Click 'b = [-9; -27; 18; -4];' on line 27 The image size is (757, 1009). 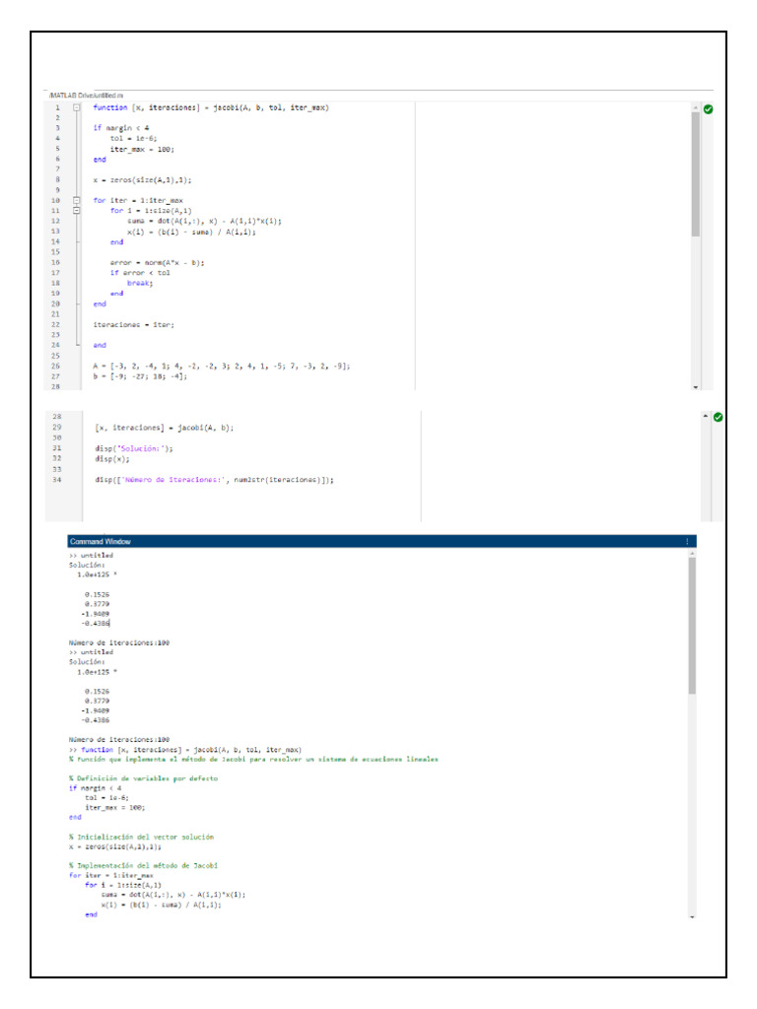[140, 375]
